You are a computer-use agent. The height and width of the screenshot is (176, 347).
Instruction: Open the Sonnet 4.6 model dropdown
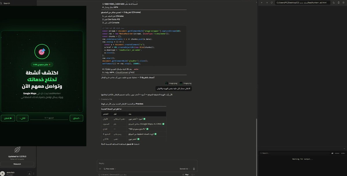[x=184, y=169]
